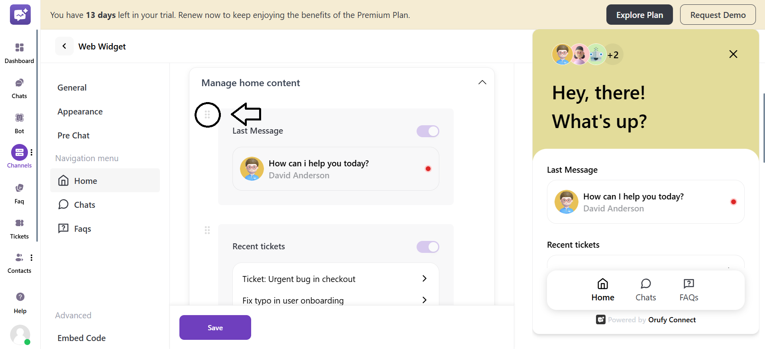Click your profile avatar at the bottom left

point(20,335)
